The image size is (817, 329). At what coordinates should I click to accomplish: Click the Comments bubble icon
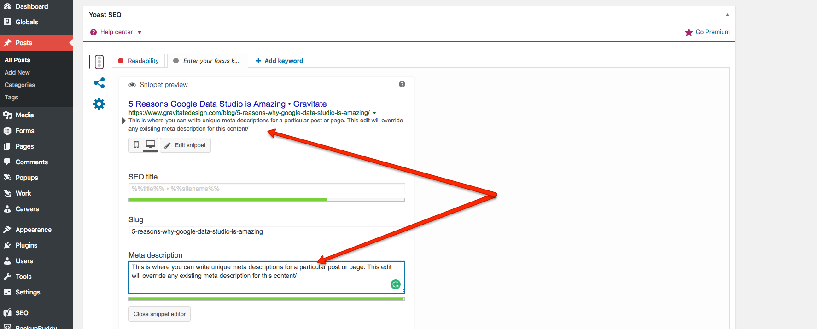7,162
